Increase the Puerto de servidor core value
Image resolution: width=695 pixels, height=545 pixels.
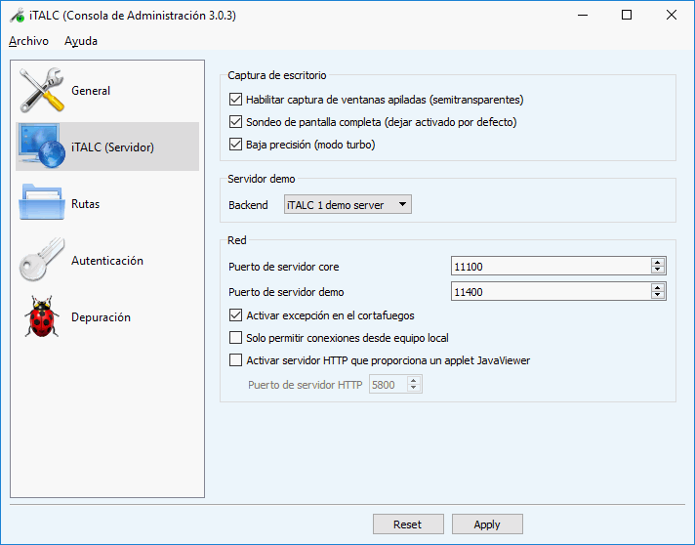pyautogui.click(x=658, y=263)
